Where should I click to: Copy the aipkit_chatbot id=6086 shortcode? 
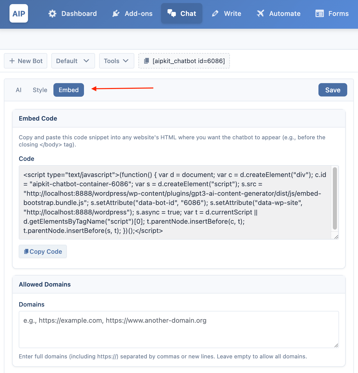tap(184, 61)
